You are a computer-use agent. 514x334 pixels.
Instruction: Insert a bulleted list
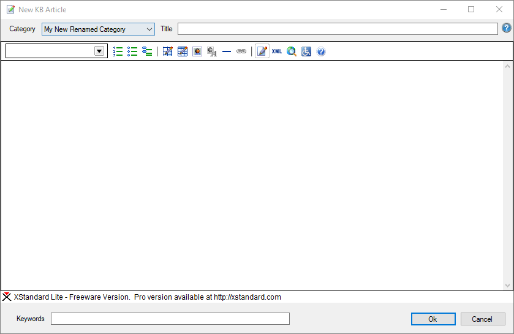(x=132, y=51)
